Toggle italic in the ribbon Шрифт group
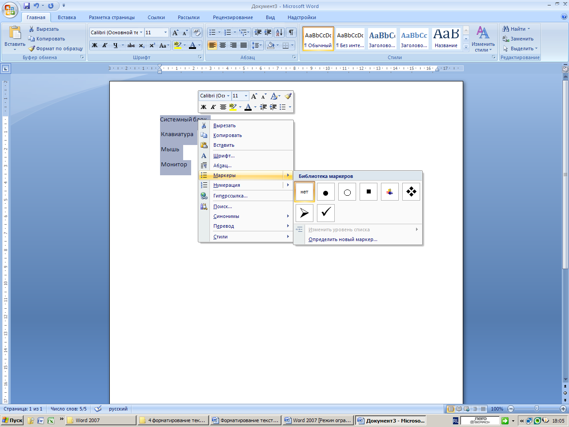The height and width of the screenshot is (427, 569). point(105,45)
